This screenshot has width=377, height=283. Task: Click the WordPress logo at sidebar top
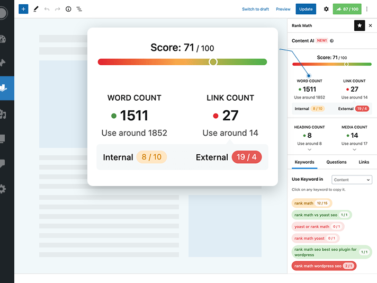click(x=3, y=13)
